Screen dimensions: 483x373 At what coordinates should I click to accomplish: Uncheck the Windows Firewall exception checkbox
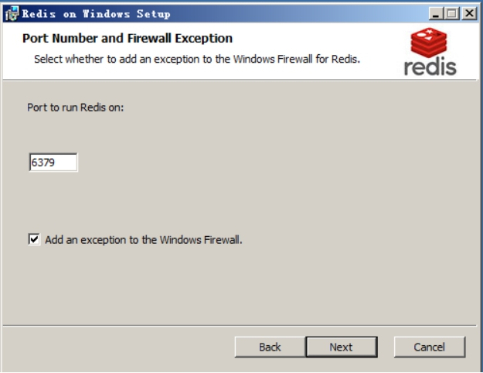[x=34, y=239]
